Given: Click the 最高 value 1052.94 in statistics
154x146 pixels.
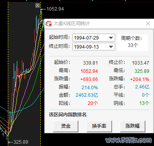Looking at the screenshot, I should [x=89, y=71].
